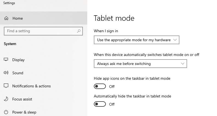Go back to Settings Home
The width and height of the screenshot is (217, 116).
(x=44, y=18)
